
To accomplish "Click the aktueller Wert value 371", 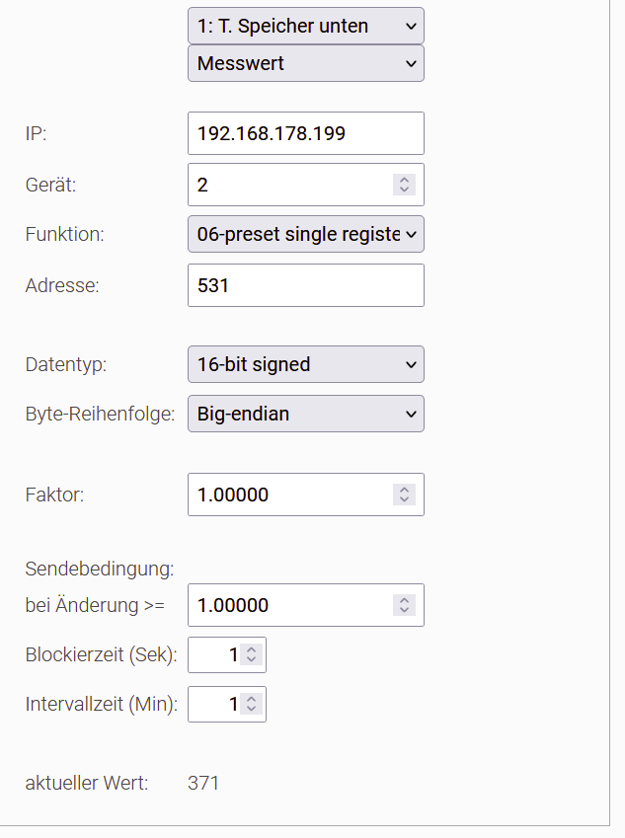I will click(x=203, y=784).
